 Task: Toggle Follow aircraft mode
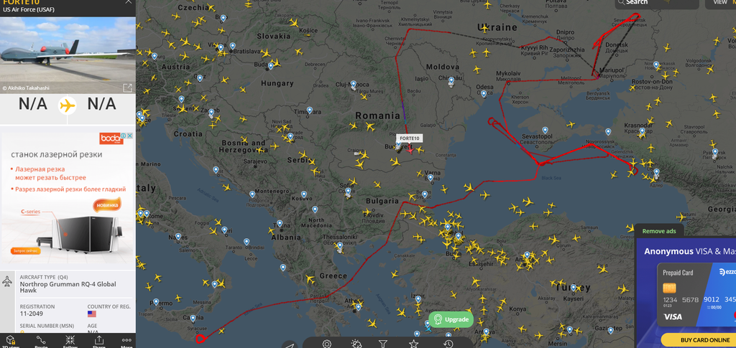pyautogui.click(x=70, y=342)
